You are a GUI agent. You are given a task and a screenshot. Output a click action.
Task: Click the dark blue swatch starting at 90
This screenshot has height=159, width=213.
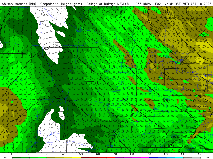click(154, 158)
